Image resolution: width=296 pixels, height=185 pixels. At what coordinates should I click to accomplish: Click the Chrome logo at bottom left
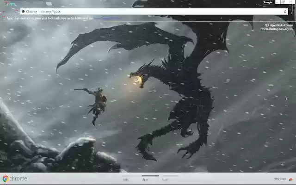(x=15, y=179)
